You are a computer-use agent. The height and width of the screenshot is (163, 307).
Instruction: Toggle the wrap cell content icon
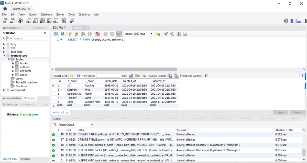tap(206, 76)
